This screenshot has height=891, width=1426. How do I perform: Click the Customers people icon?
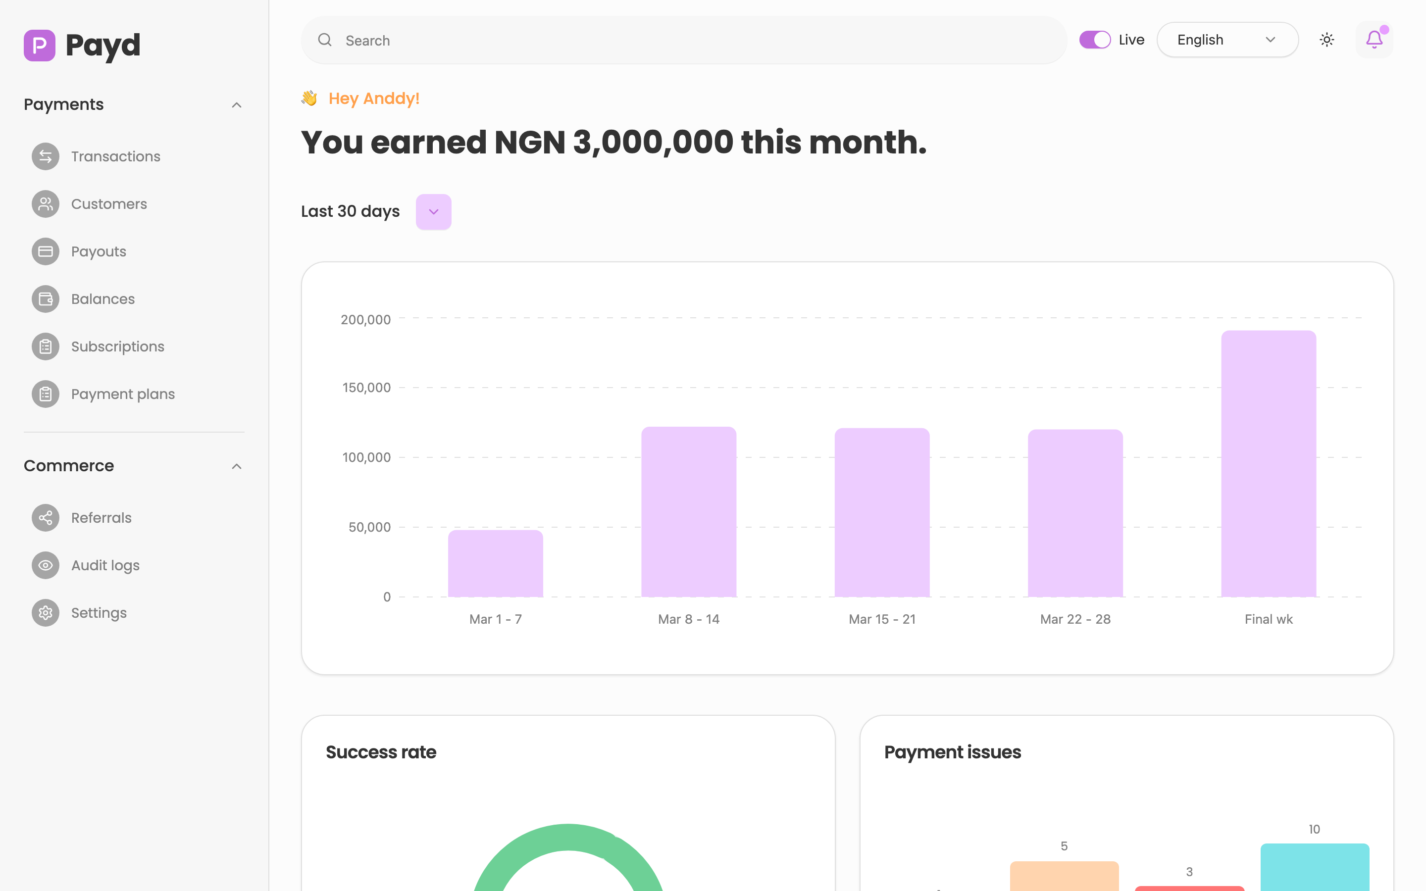pyautogui.click(x=46, y=204)
